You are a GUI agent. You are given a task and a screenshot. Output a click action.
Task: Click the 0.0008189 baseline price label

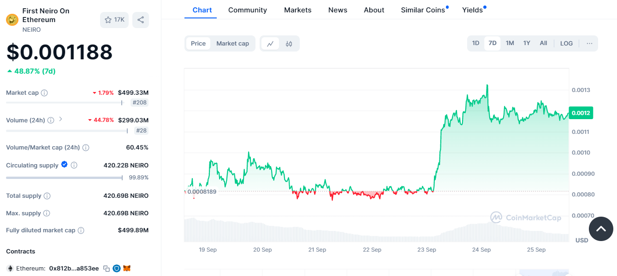point(202,191)
